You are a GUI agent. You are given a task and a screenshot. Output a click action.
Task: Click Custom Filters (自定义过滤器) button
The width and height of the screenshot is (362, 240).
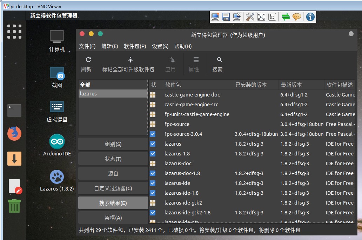click(113, 188)
